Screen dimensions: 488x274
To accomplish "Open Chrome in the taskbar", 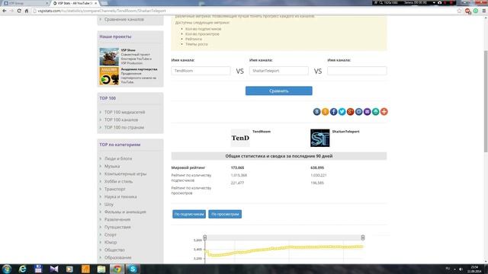I will coord(117,269).
